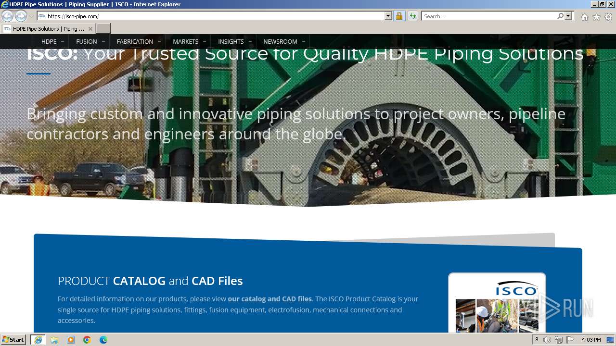Image resolution: width=616 pixels, height=346 pixels.
Task: Show hidden system tray icons
Action: (537, 340)
